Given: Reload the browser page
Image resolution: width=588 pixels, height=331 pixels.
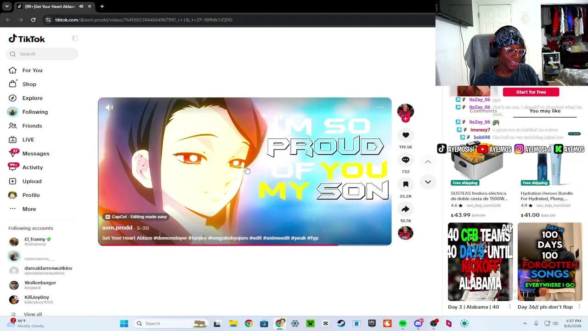Looking at the screenshot, I should click(x=33, y=20).
